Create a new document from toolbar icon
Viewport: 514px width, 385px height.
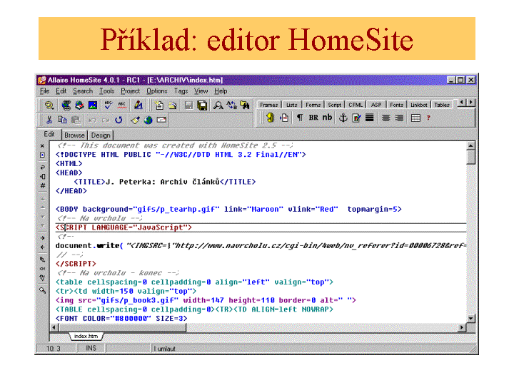(x=159, y=105)
